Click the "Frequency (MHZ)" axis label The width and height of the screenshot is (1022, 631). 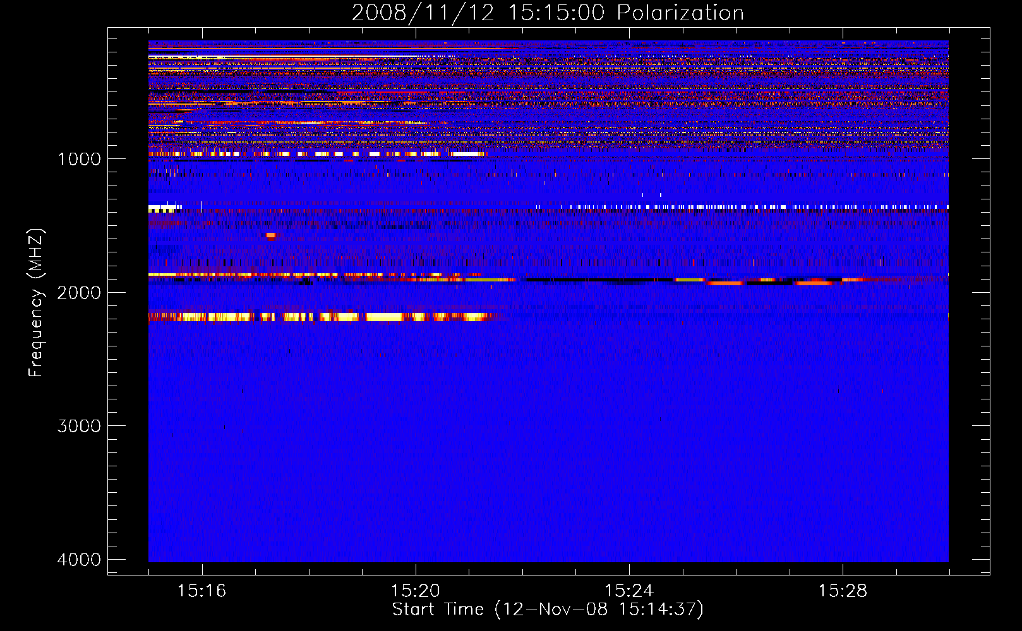(x=37, y=303)
